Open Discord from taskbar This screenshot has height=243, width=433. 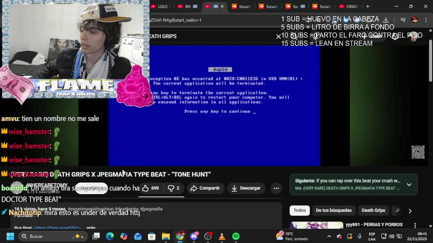(x=194, y=236)
